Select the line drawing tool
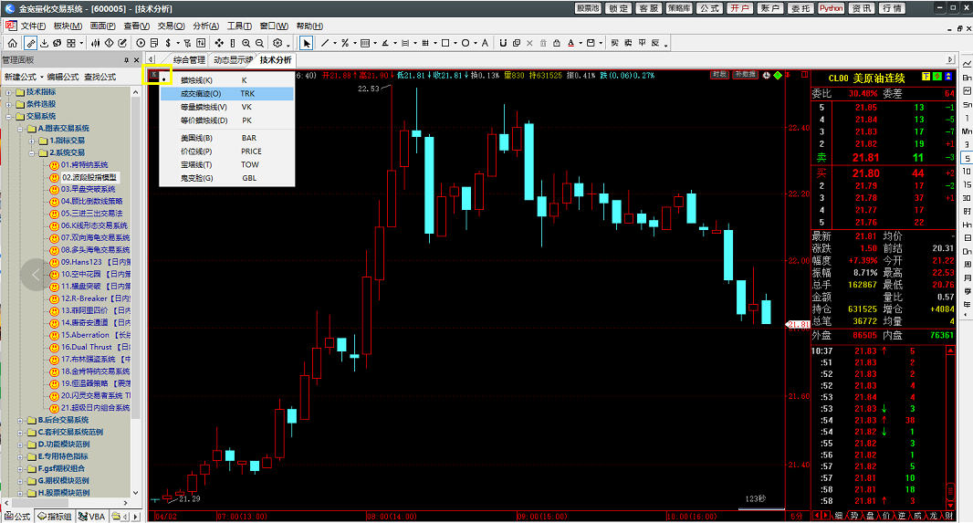The height and width of the screenshot is (523, 973). (x=325, y=44)
